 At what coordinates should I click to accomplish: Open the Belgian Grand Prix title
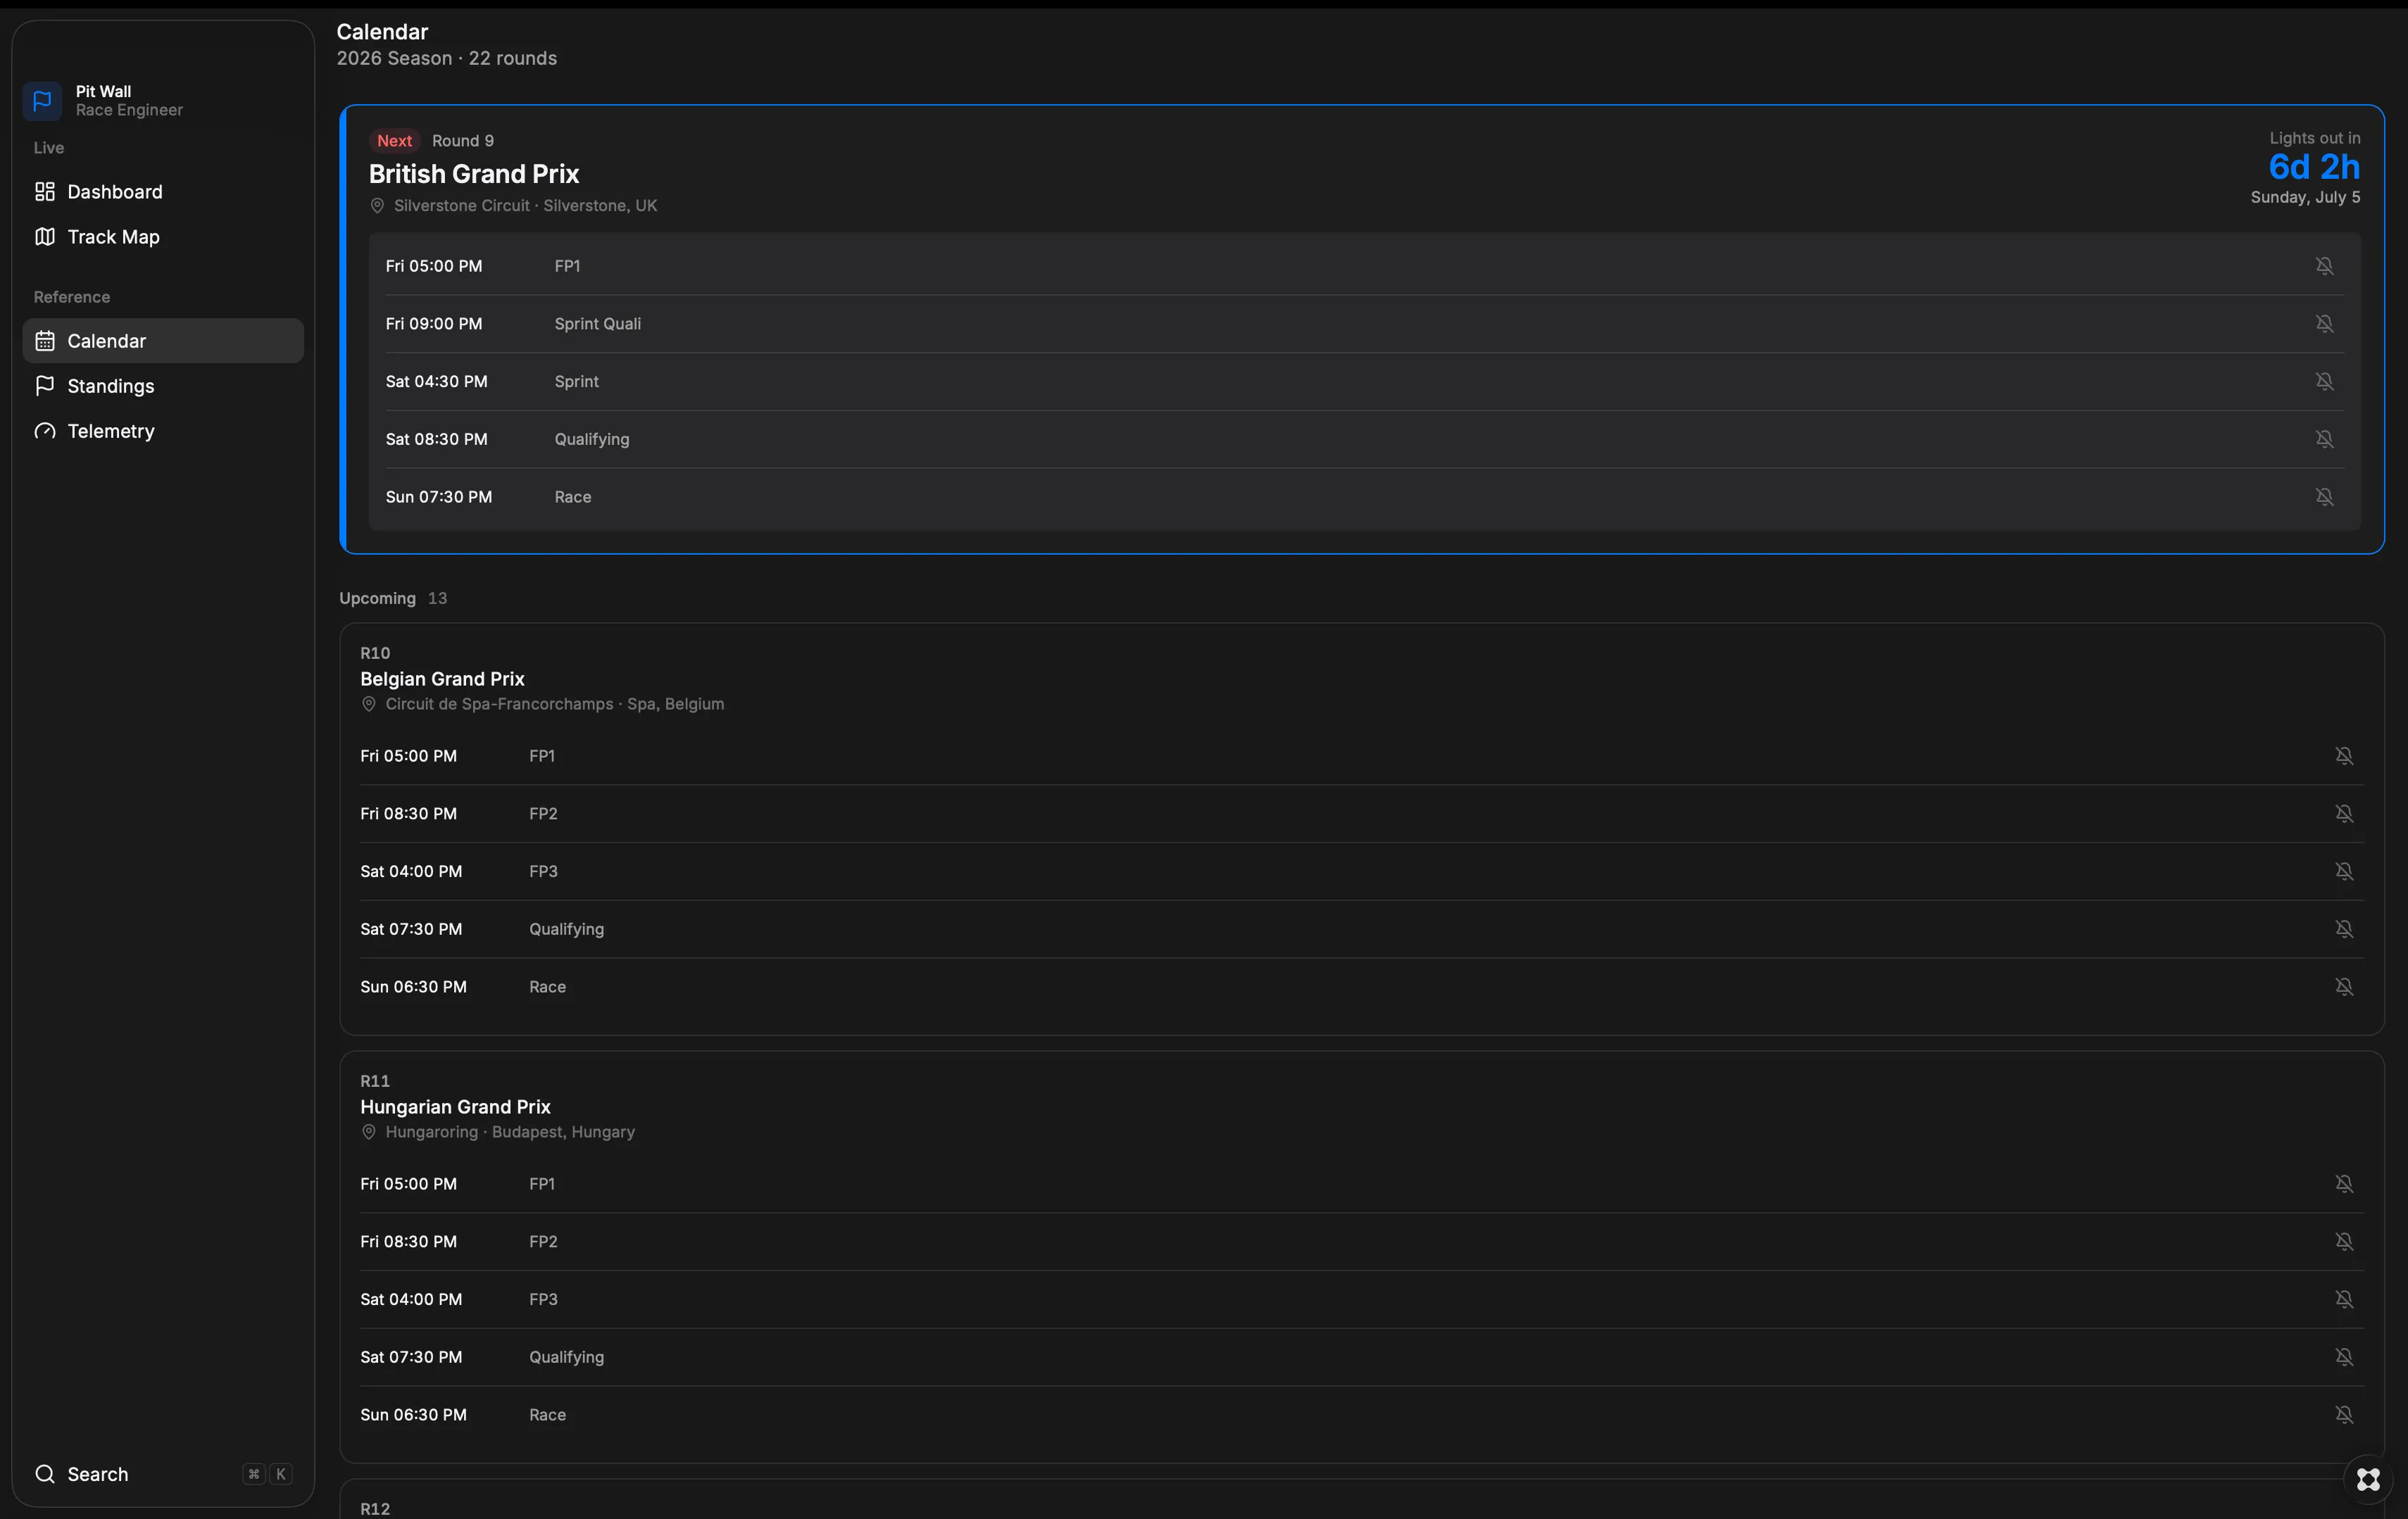tap(442, 679)
